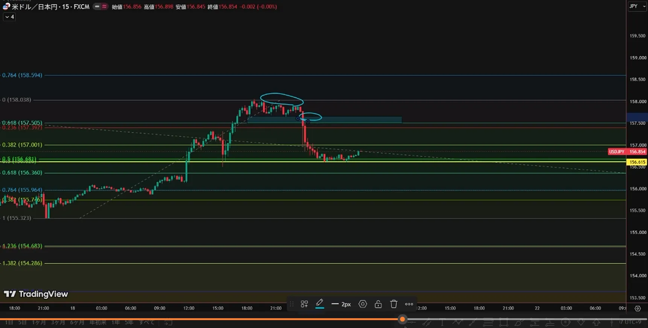Open settings hexagon icon in drawing toolbar

[363, 304]
